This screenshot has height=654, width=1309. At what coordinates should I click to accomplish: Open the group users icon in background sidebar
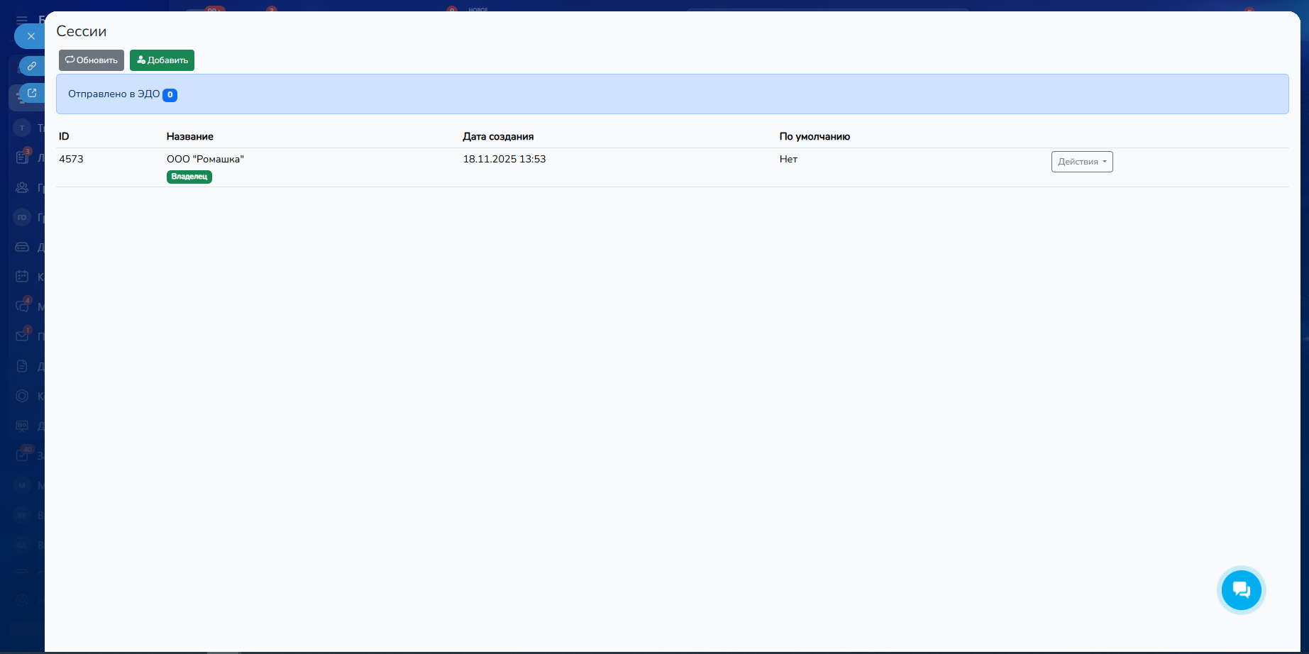tap(23, 187)
